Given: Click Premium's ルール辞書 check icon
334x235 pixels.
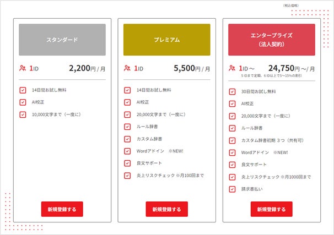Looking at the screenshot, I should coord(127,127).
